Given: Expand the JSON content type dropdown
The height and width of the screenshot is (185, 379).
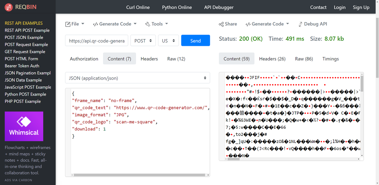Looking at the screenshot, I should tap(137, 78).
